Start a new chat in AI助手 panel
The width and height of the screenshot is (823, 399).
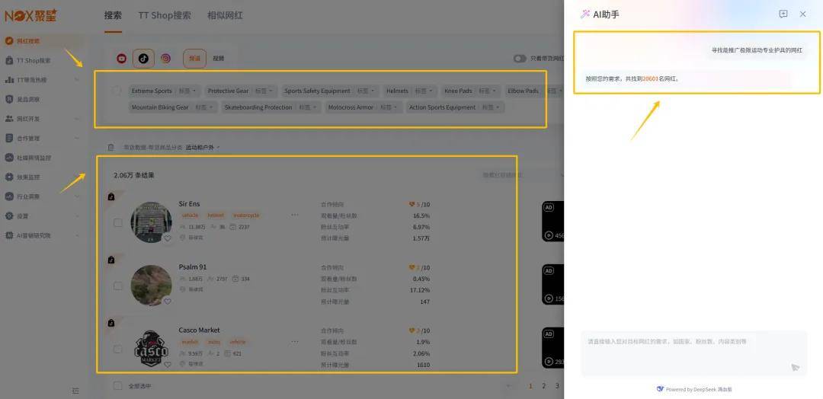[783, 14]
